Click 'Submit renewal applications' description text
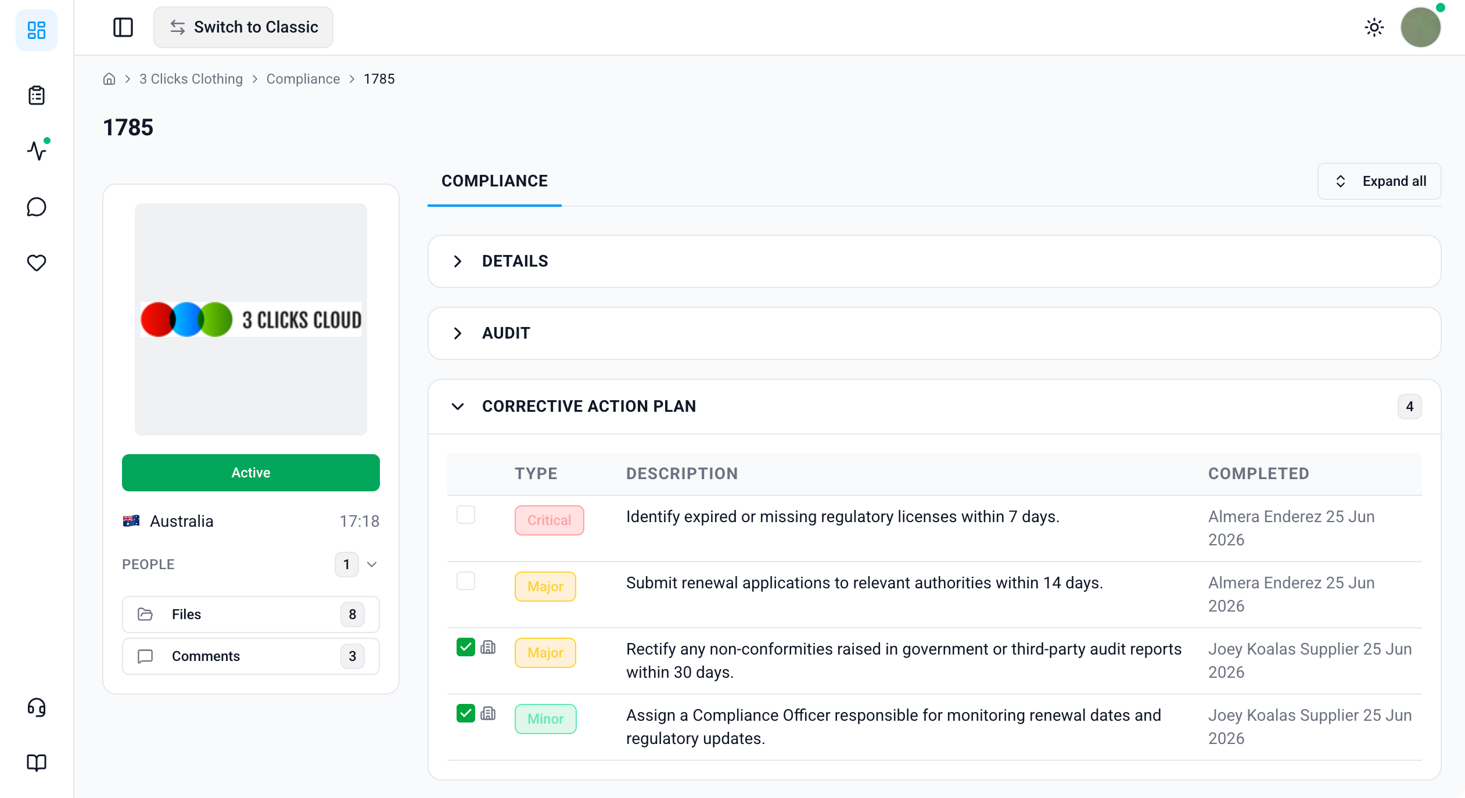The width and height of the screenshot is (1465, 798). (864, 583)
